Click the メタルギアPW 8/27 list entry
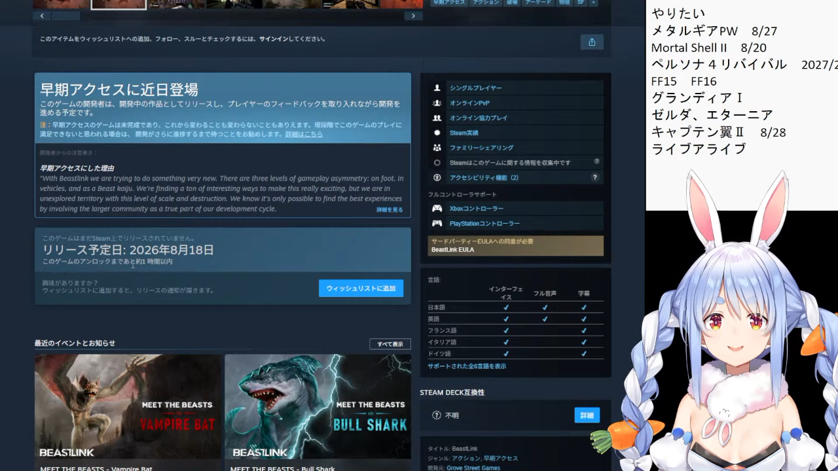The image size is (838, 471). 714,31
